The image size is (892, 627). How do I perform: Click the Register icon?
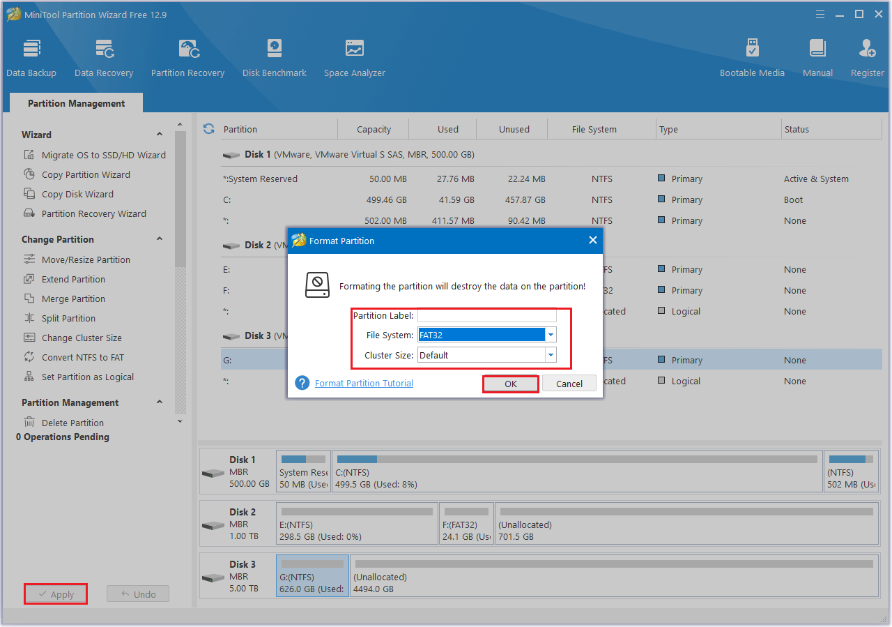[x=866, y=56]
